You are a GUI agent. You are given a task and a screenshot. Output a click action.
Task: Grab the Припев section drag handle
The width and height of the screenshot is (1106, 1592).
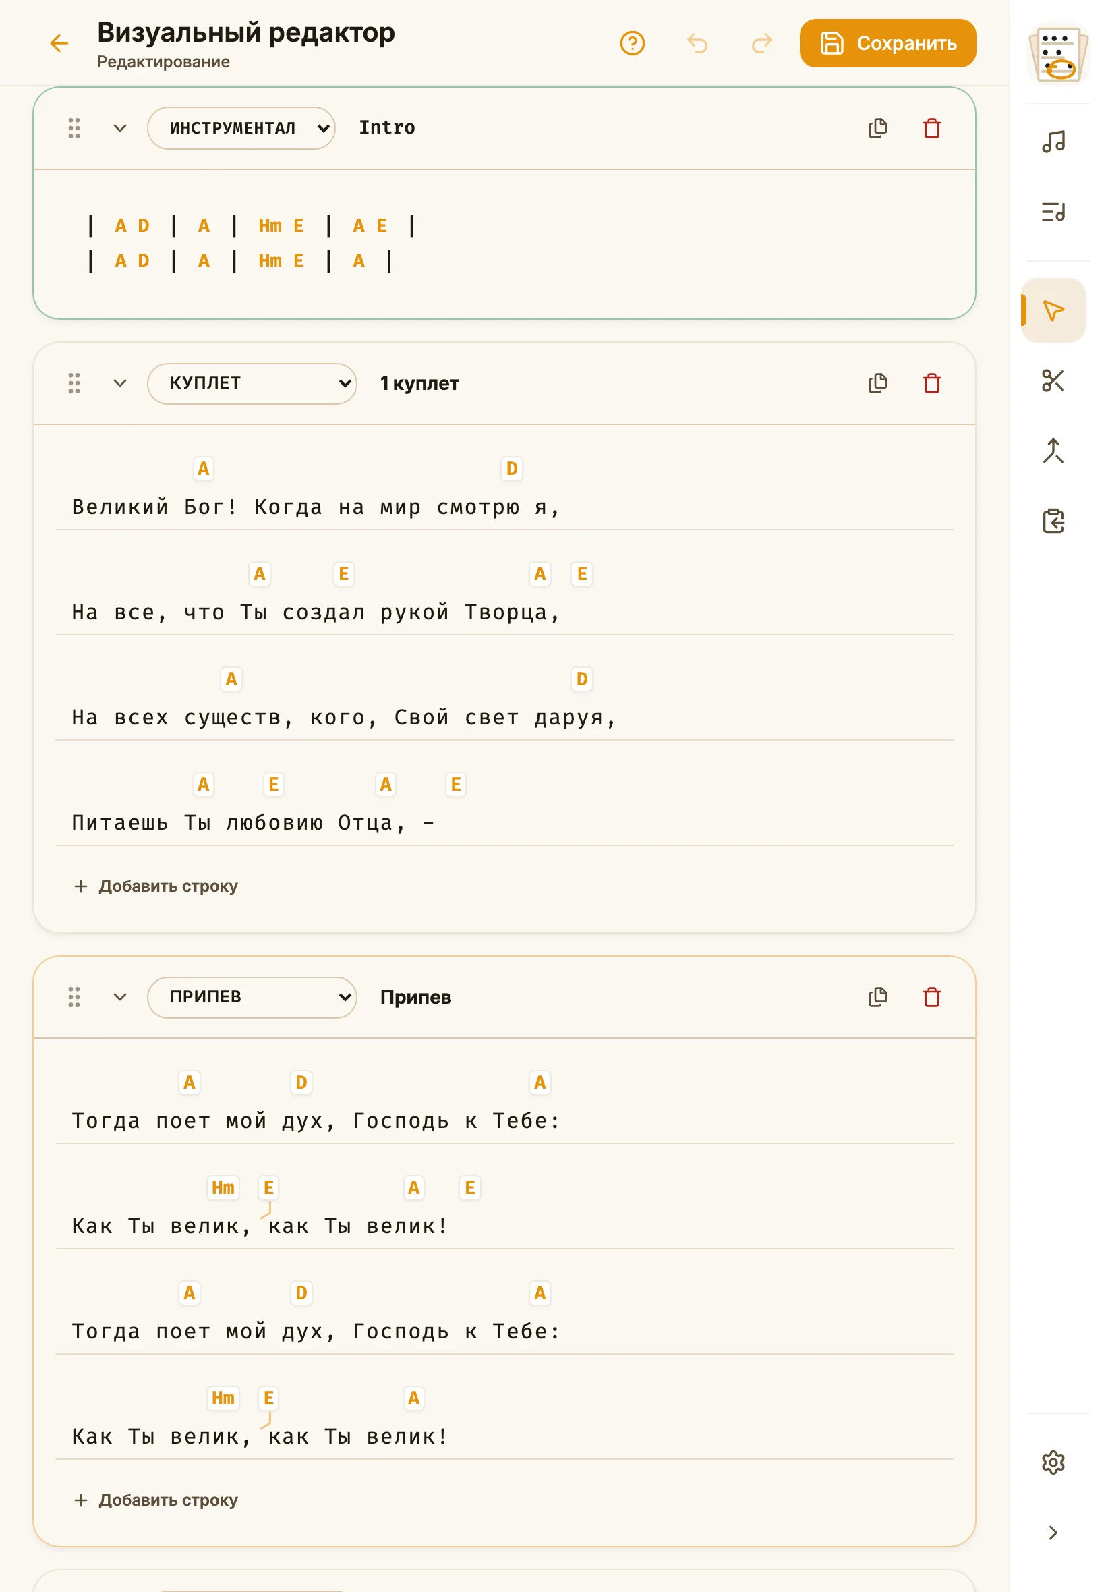(x=74, y=996)
